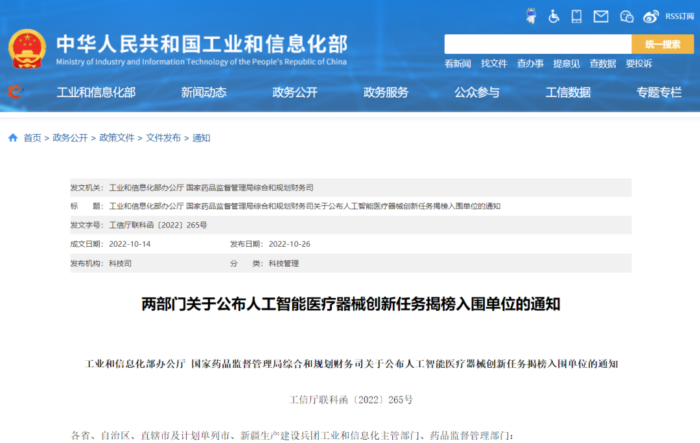Click the ministry Chinese title heading
Image resolution: width=700 pixels, height=443 pixels.
click(202, 44)
